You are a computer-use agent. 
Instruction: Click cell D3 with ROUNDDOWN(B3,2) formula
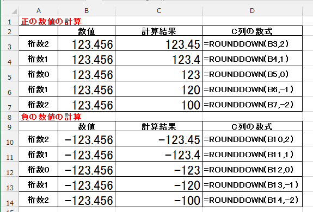(253, 43)
